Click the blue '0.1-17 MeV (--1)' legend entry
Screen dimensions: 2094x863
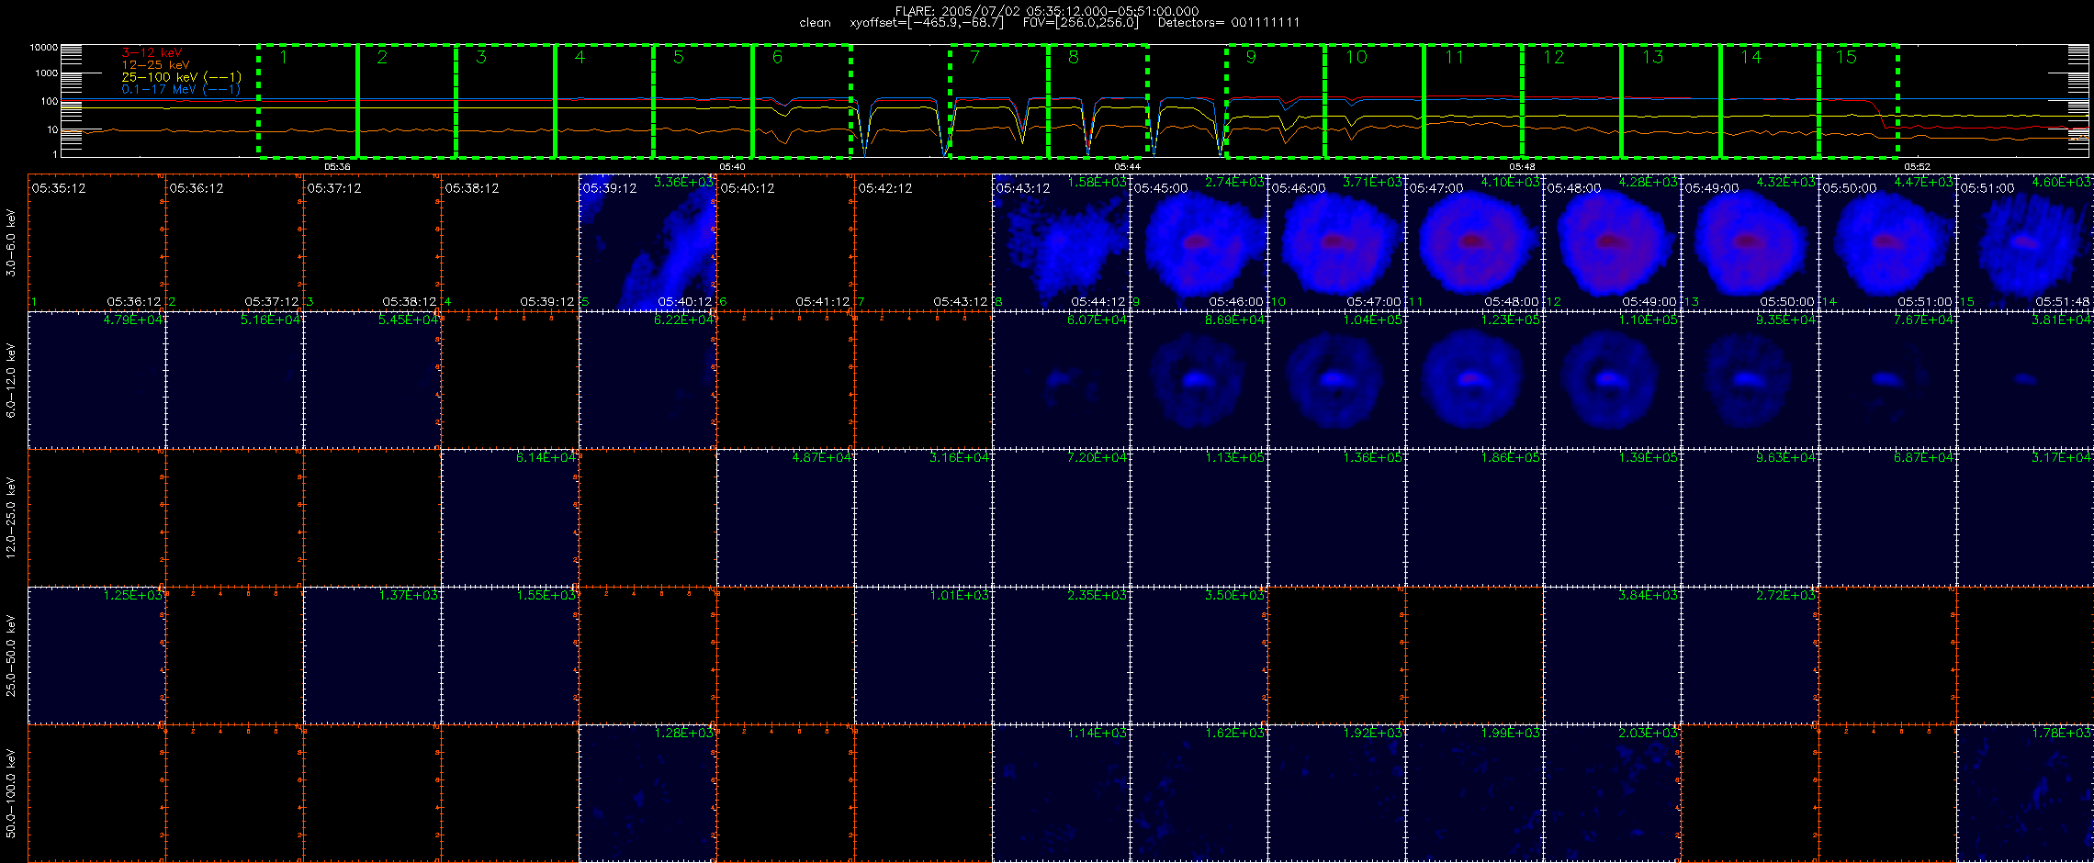(x=181, y=89)
